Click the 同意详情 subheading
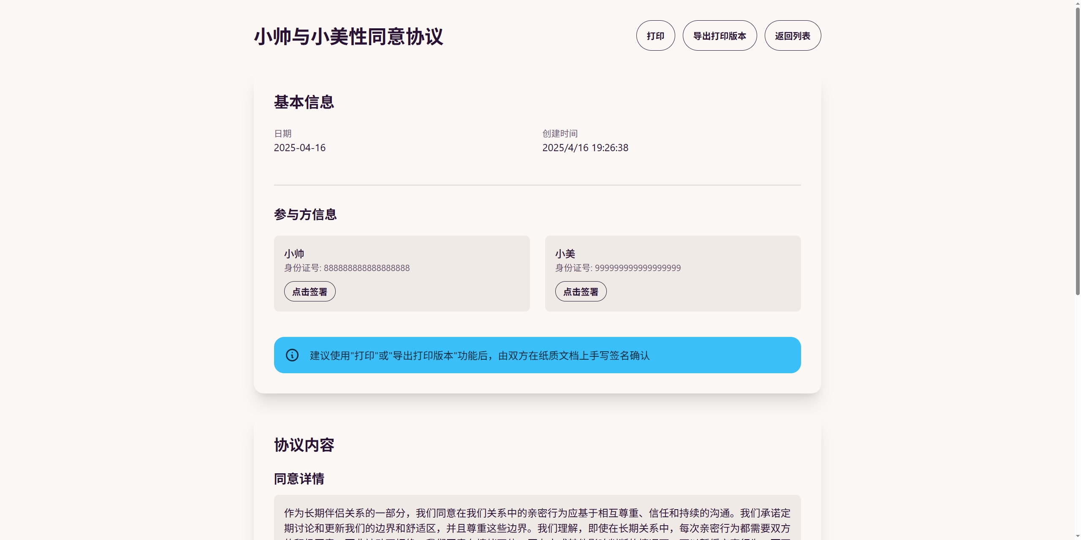 coord(299,479)
